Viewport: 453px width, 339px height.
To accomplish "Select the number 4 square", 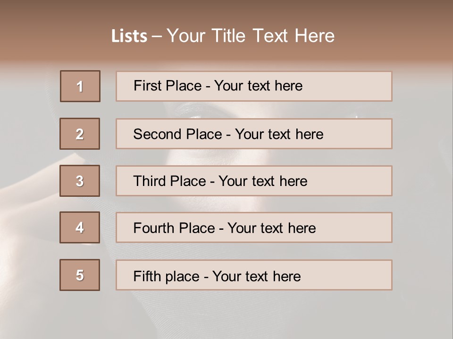I will point(80,227).
